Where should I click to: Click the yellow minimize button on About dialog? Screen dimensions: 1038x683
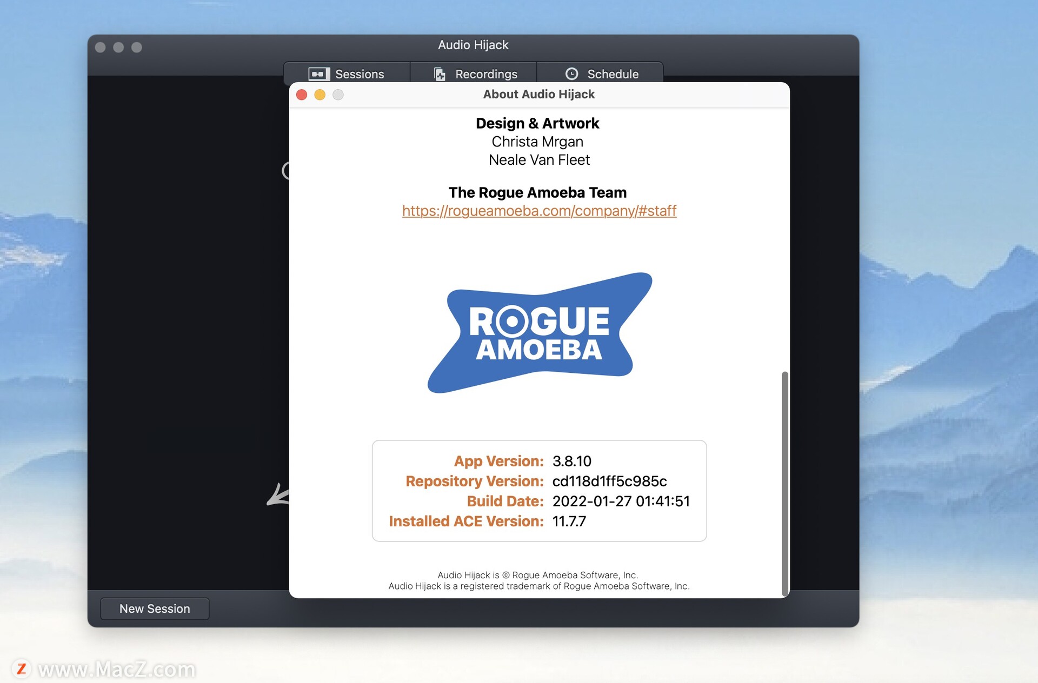(321, 95)
